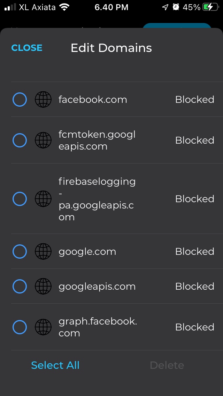Viewport: 223px width, 396px height.
Task: Tap the googleapis.com domain name
Action: (97, 287)
